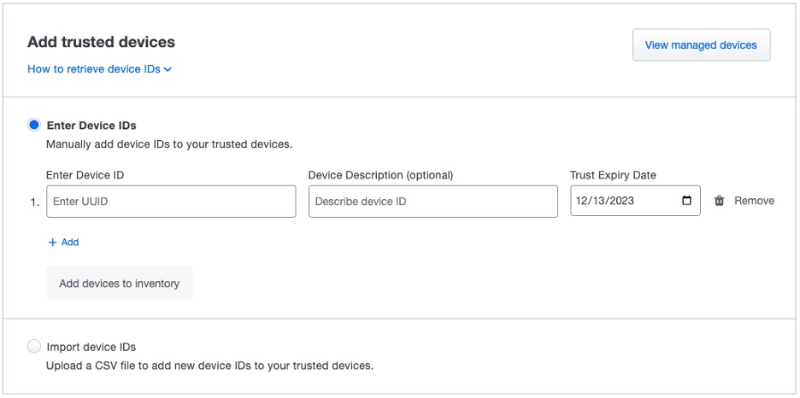Focus the Enter UUID input field

(x=171, y=202)
